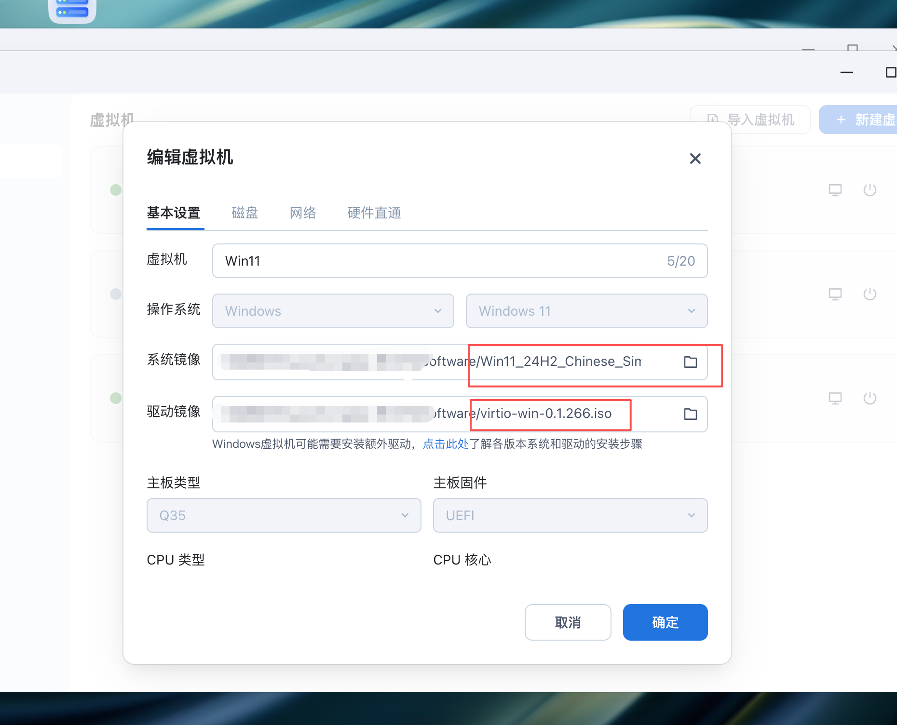
Task: Open console monitor icon of first VM row
Action: pos(835,190)
